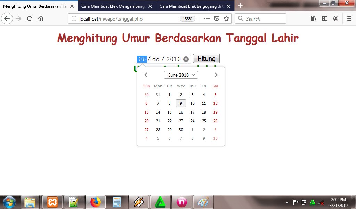
Task: Click the 133% zoom level indicator
Action: (187, 19)
